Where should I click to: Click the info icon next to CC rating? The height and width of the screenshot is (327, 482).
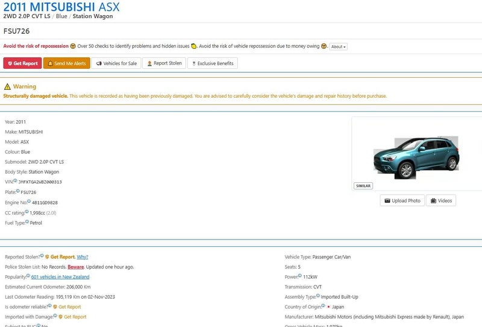click(x=27, y=212)
